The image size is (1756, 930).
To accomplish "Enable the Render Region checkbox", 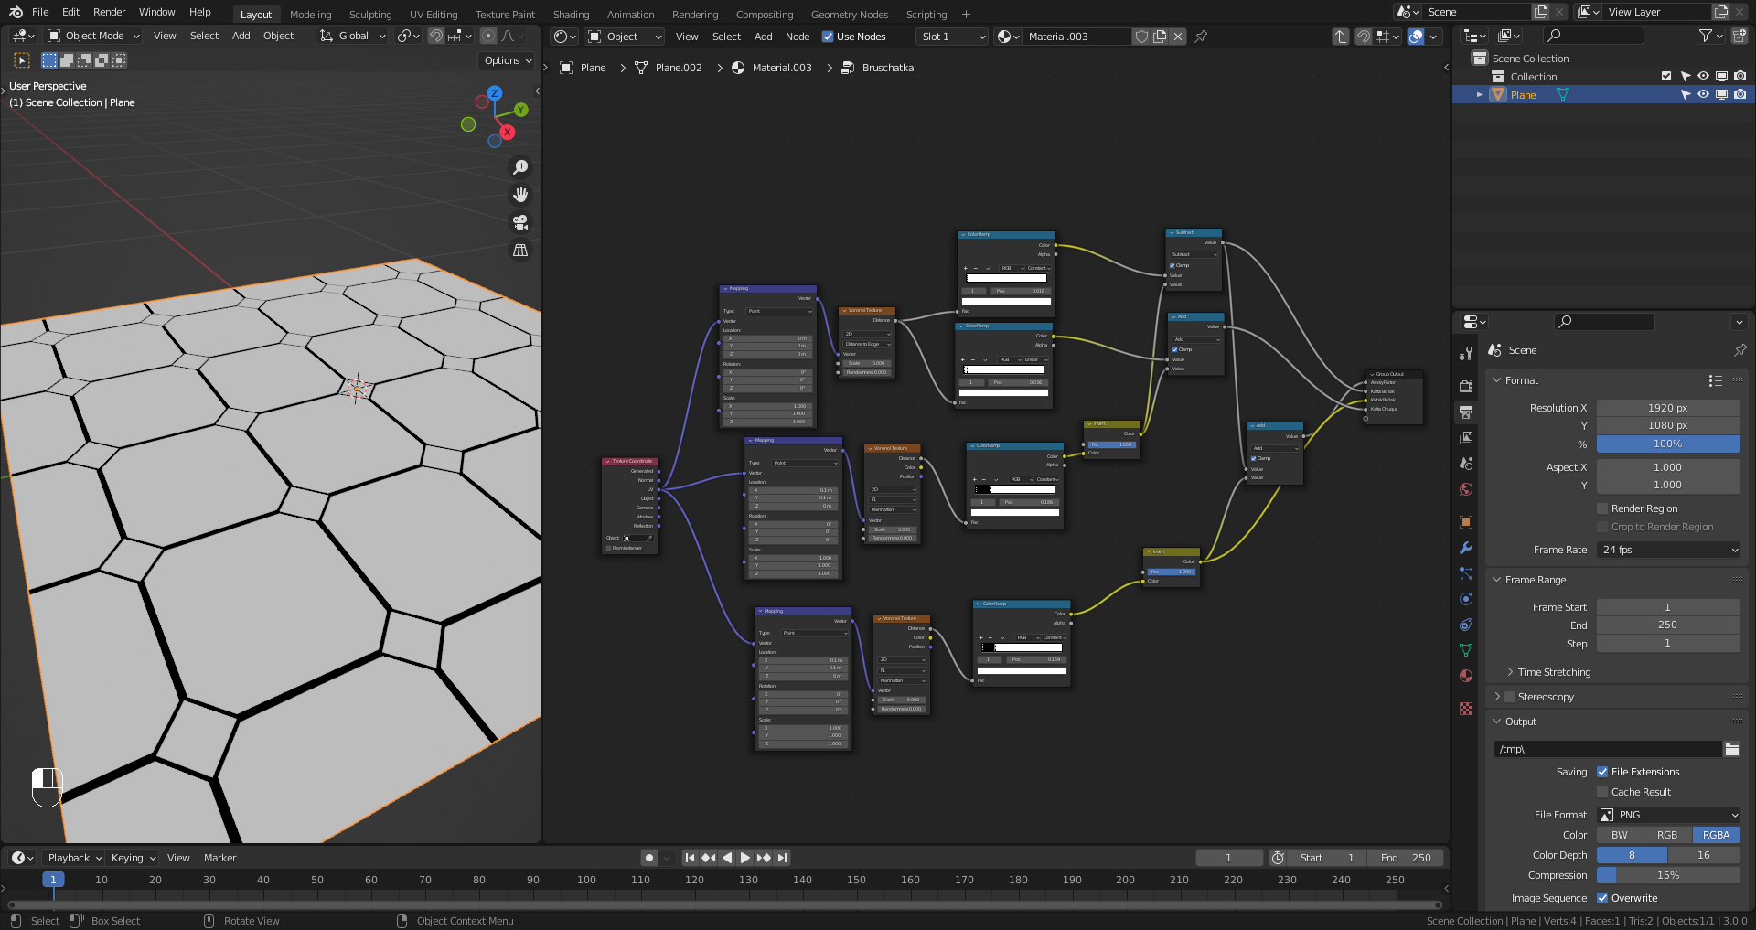I will click(x=1602, y=508).
